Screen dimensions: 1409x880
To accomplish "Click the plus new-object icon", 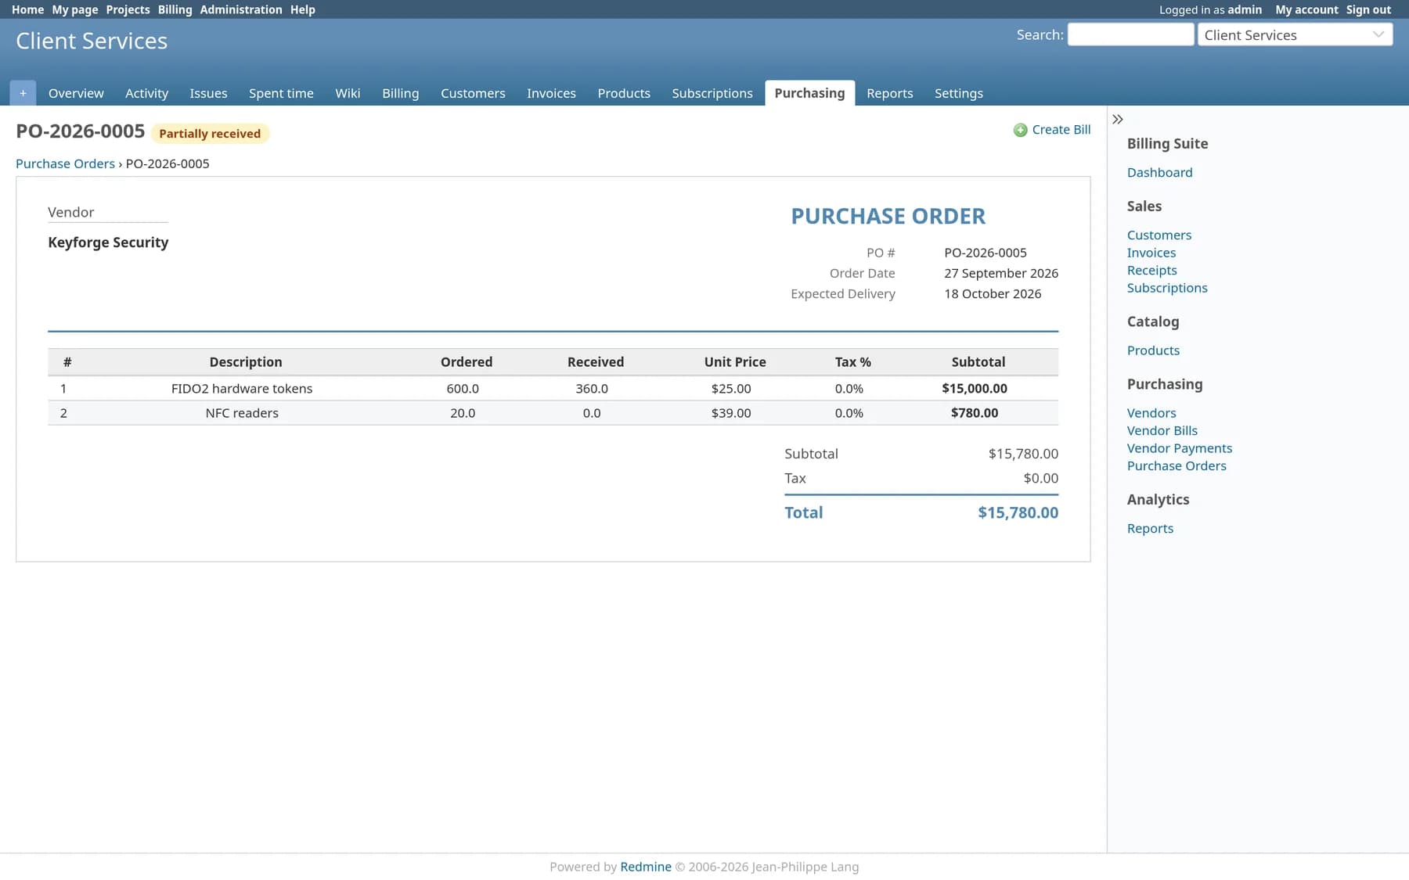I will pyautogui.click(x=23, y=93).
